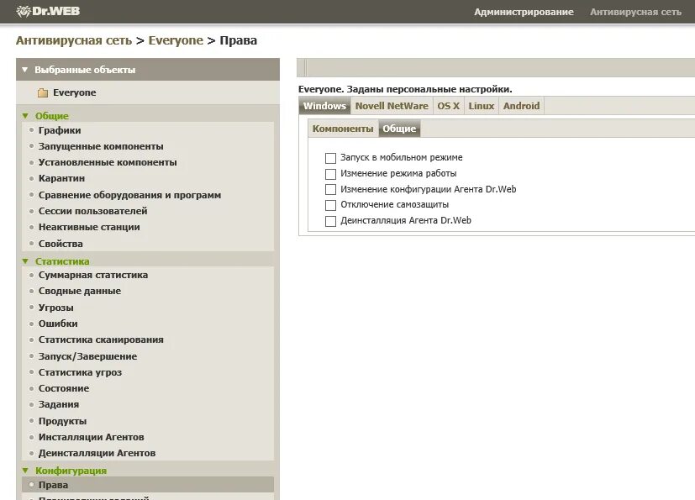Switch to the Windows tab

point(324,106)
